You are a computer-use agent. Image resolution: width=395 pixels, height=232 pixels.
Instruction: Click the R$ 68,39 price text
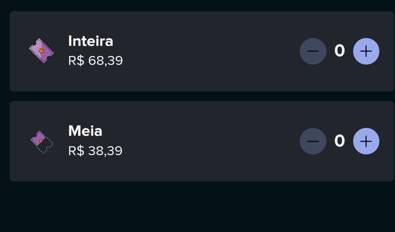pos(95,61)
